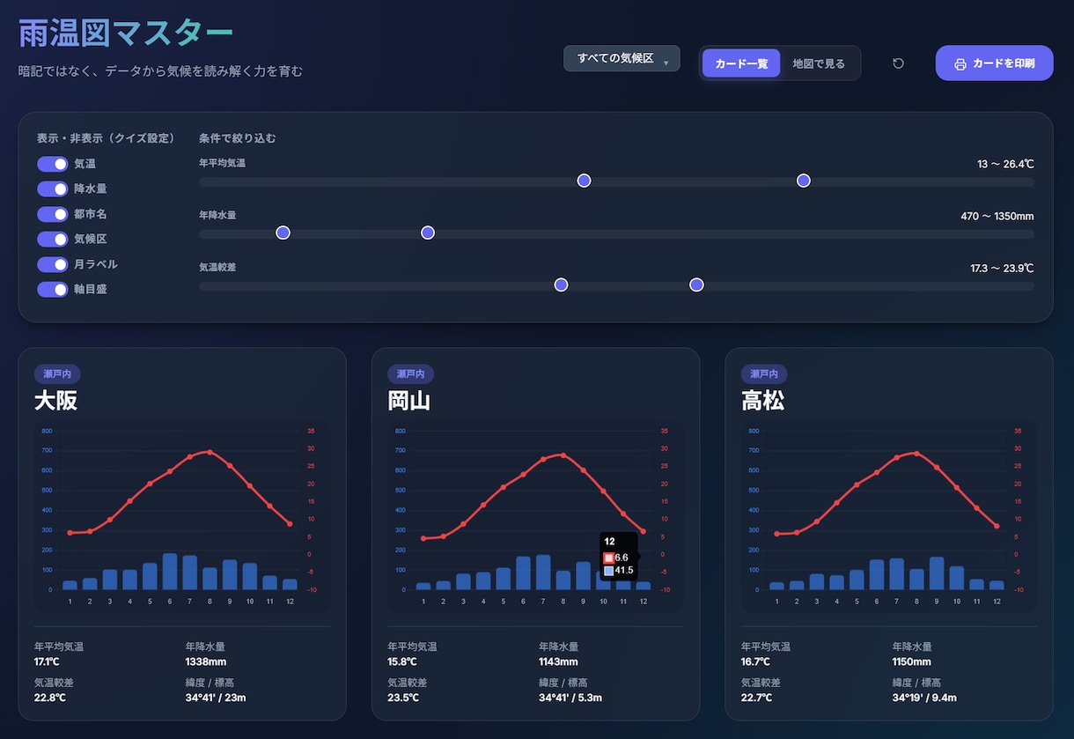This screenshot has height=739, width=1074.
Task: Click 高松 temperature range value 22.7℃
Action: pyautogui.click(x=757, y=698)
